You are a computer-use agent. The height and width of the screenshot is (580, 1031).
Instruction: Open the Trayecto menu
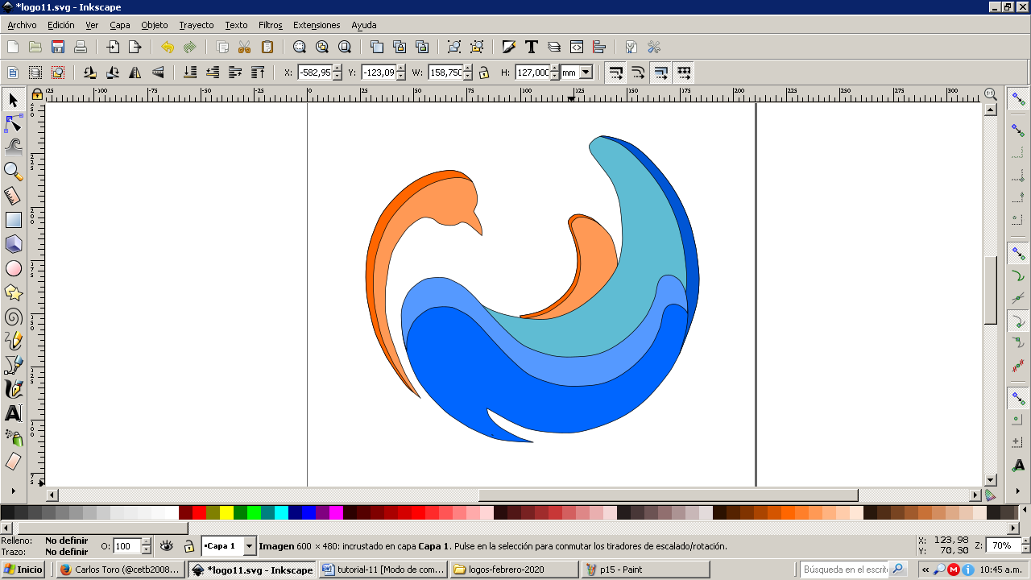pos(197,25)
